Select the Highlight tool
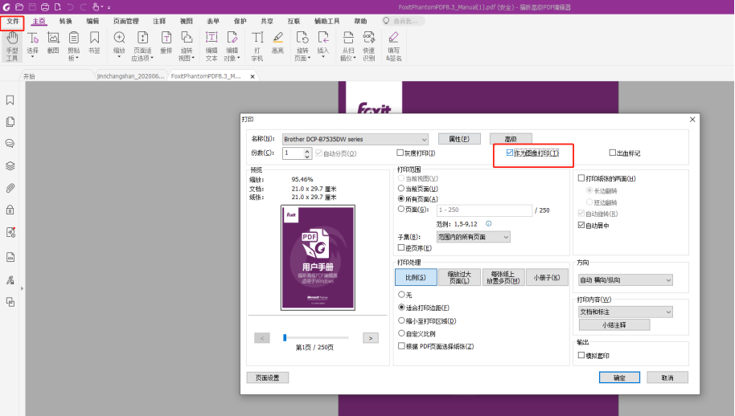Viewport: 735px width, 416px height. 277,43
